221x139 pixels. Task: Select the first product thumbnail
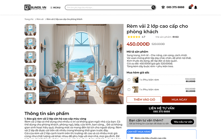pyautogui.click(x=30, y=30)
